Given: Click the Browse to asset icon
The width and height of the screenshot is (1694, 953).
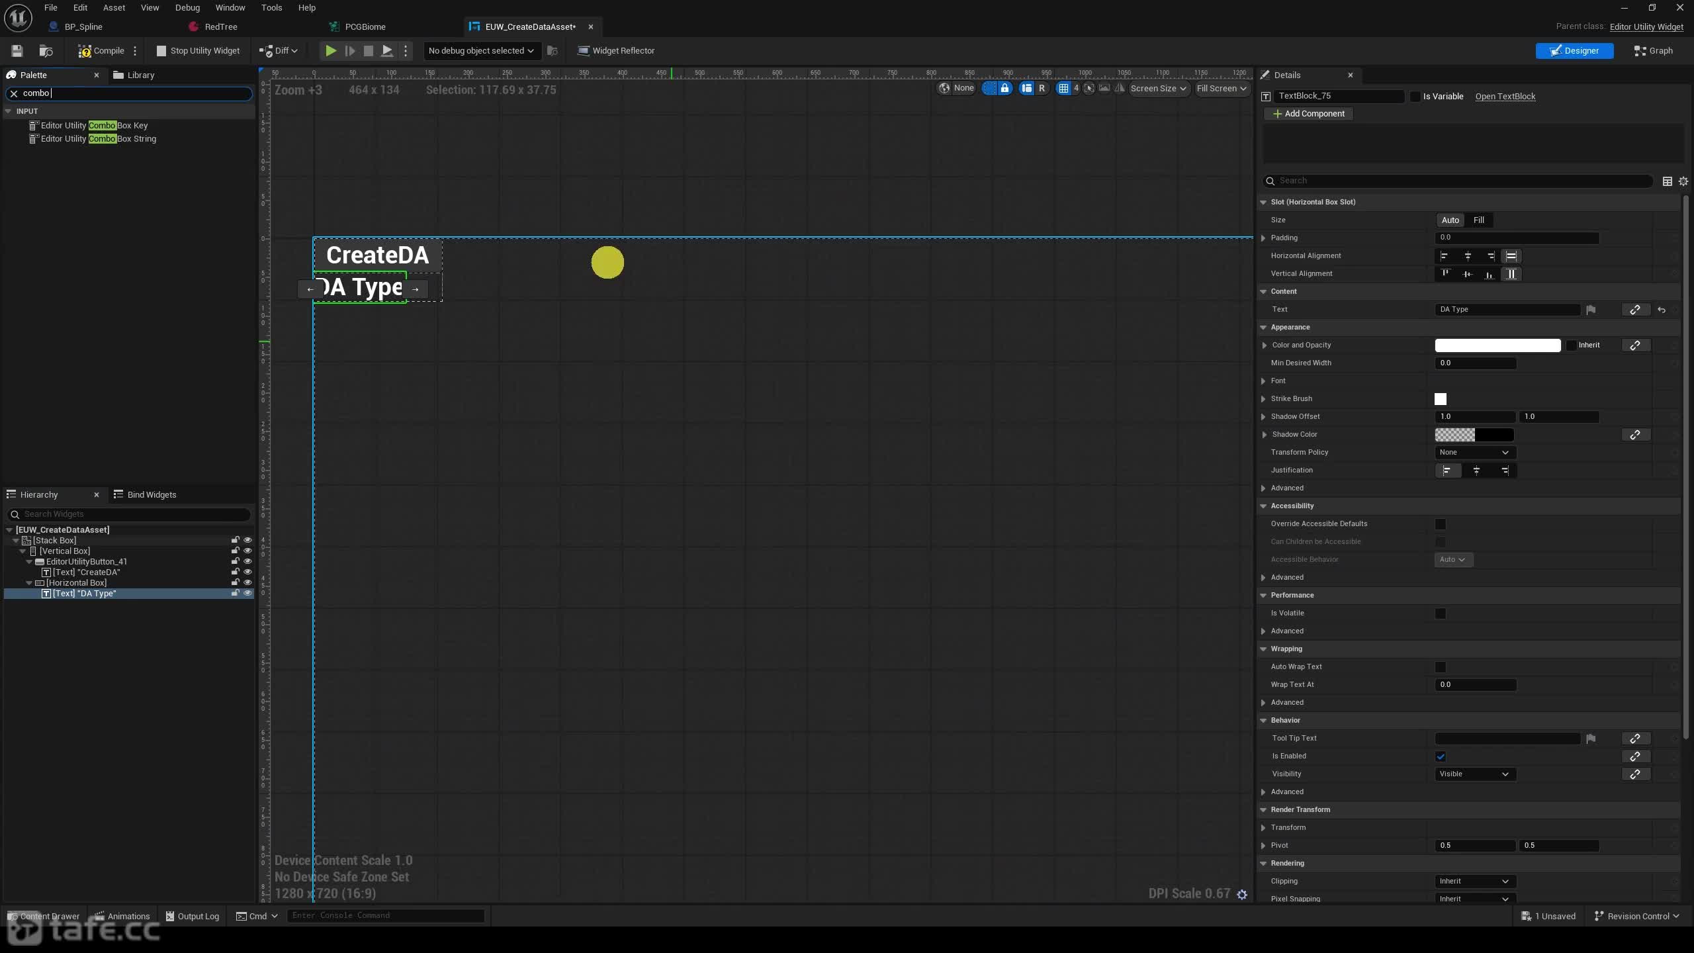Looking at the screenshot, I should (46, 50).
